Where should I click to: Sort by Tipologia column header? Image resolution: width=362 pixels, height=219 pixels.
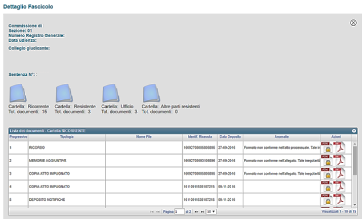click(x=67, y=137)
